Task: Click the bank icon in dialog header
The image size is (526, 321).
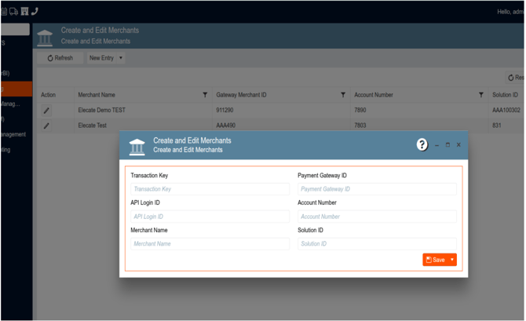Action: pos(137,146)
